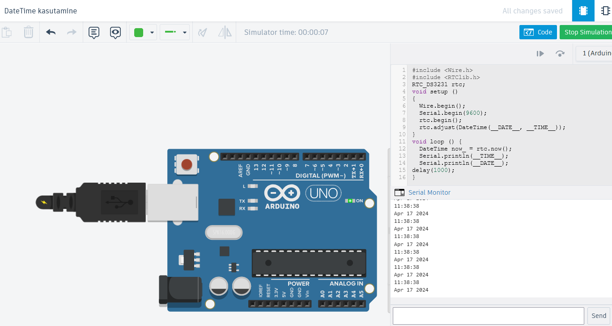
Task: Click the mirror flip icon
Action: tap(225, 32)
